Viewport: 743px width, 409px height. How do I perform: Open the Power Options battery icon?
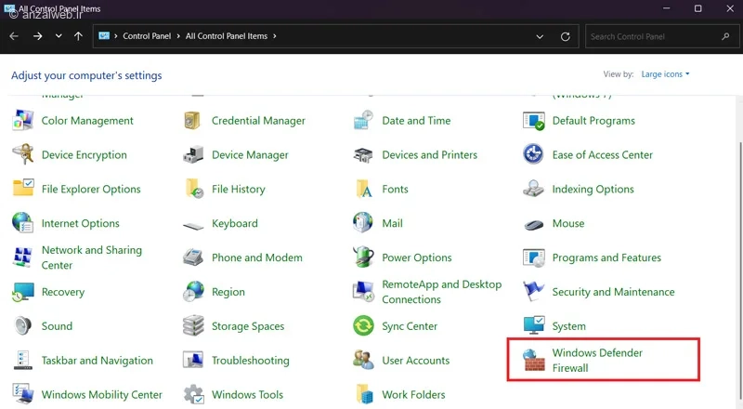click(363, 257)
